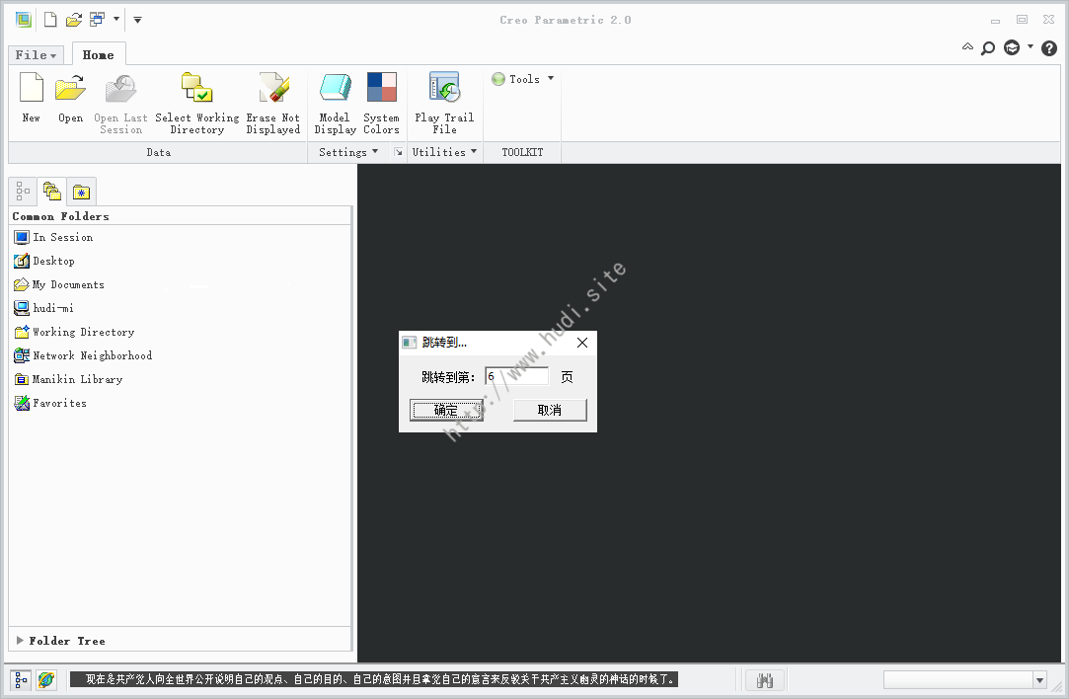Open hudi-mi computer folder

coord(43,308)
